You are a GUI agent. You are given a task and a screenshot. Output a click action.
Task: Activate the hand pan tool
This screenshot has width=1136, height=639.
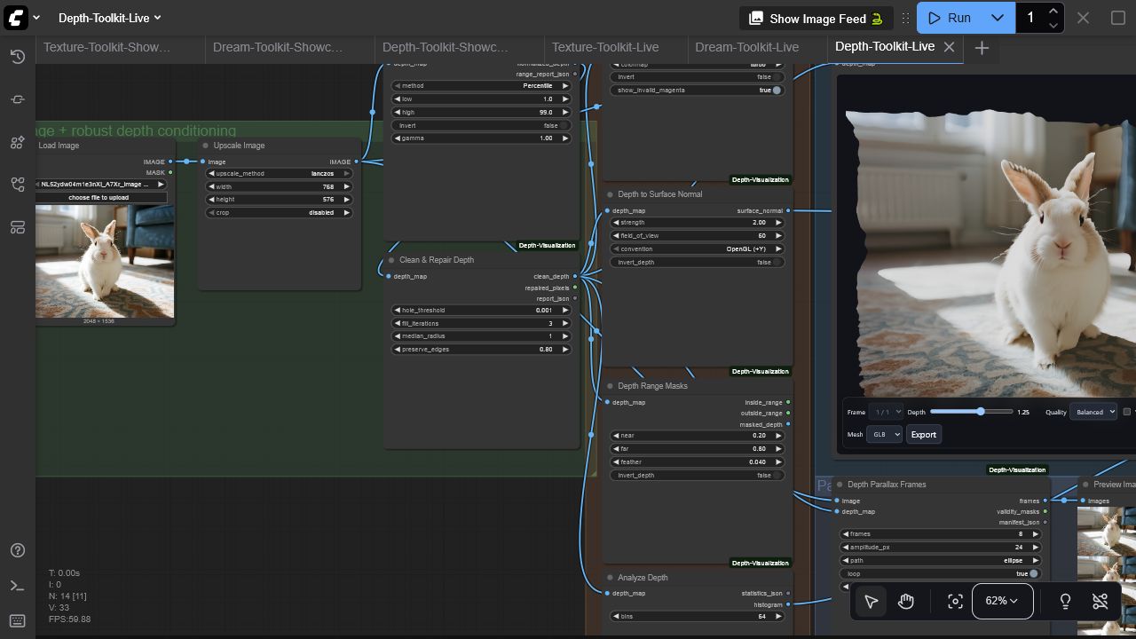(906, 601)
